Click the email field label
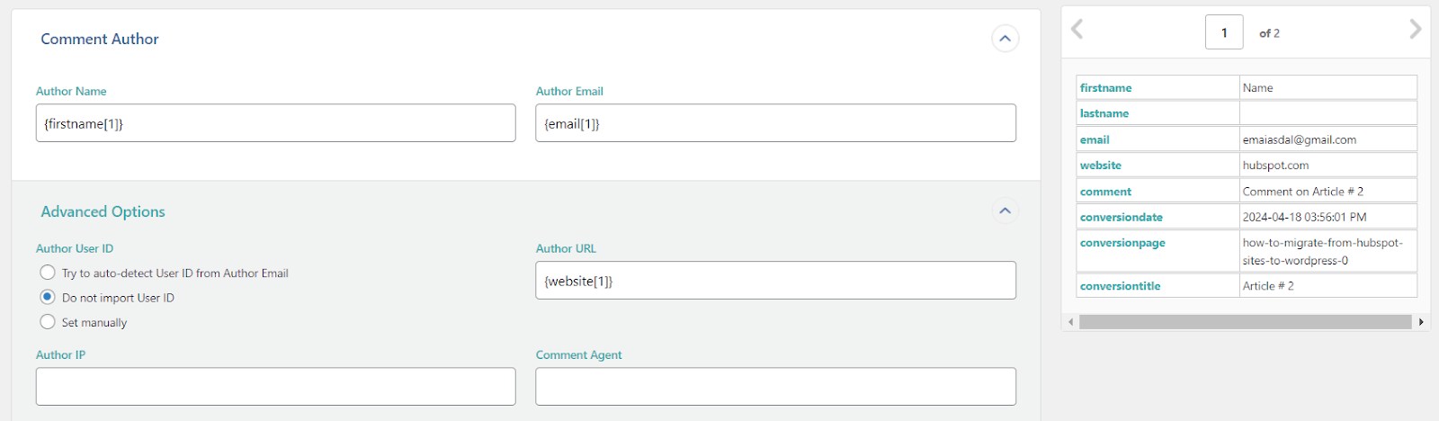The height and width of the screenshot is (421, 1439). point(1095,139)
